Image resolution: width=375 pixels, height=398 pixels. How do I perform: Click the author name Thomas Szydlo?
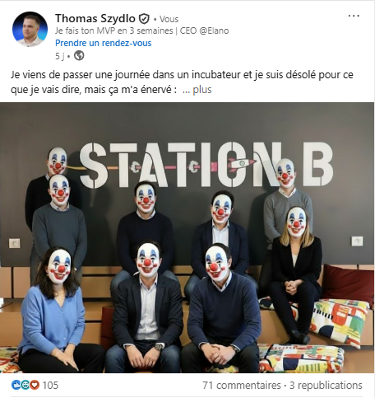click(95, 19)
